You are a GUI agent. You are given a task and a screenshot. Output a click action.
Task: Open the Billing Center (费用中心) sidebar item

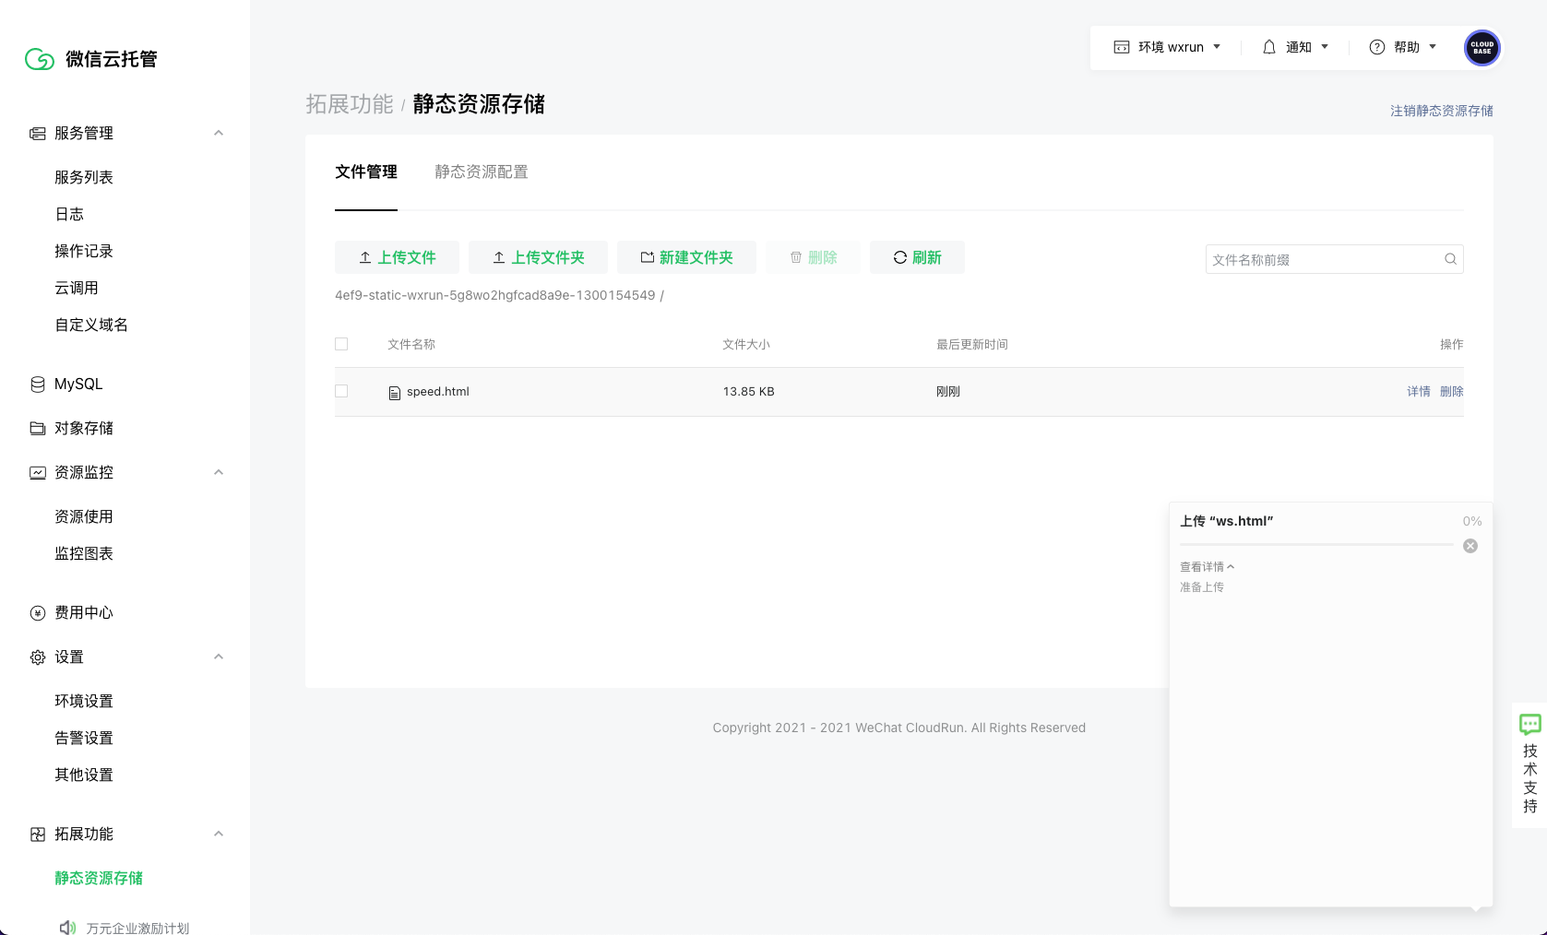[83, 612]
